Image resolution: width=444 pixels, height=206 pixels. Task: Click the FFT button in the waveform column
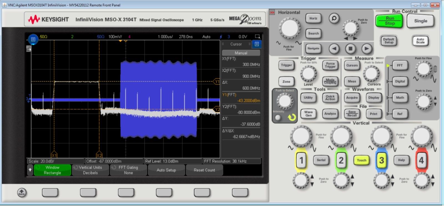400,65
